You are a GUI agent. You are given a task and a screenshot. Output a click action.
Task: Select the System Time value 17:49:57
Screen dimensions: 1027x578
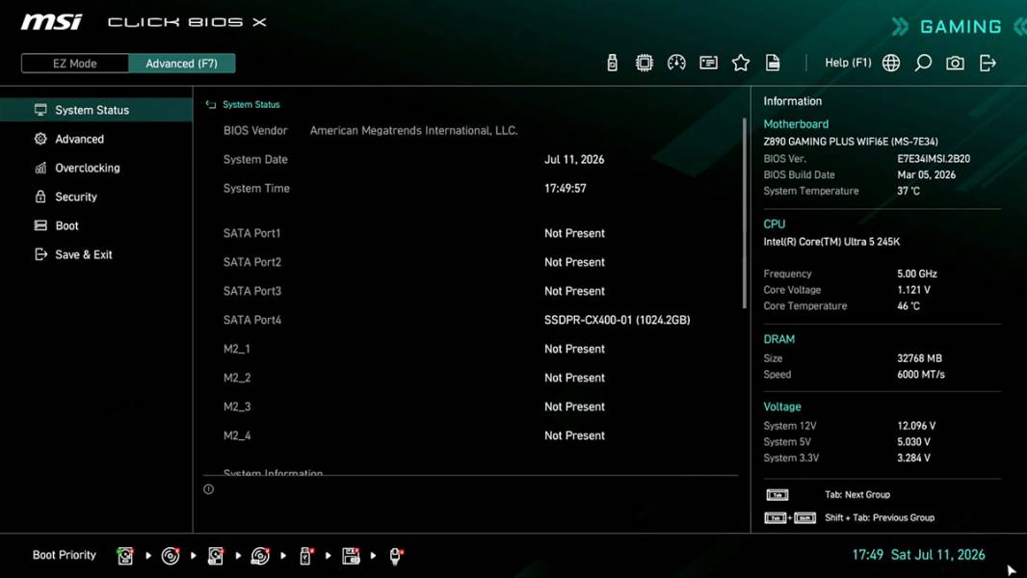pyautogui.click(x=566, y=188)
